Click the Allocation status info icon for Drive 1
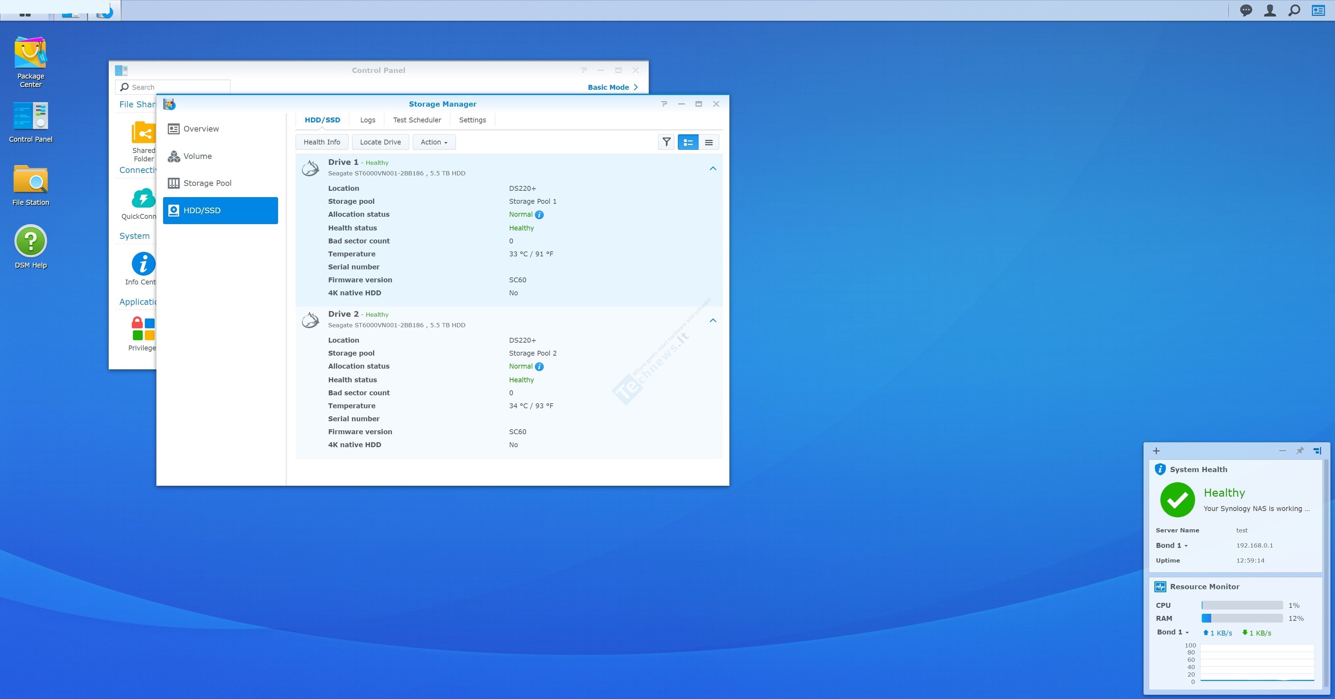The width and height of the screenshot is (1335, 699). pos(539,215)
